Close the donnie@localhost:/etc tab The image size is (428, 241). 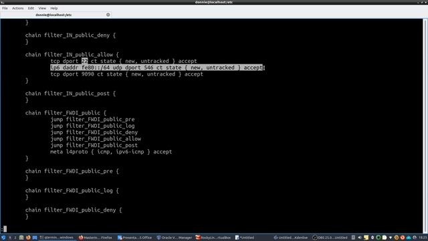(108, 15)
